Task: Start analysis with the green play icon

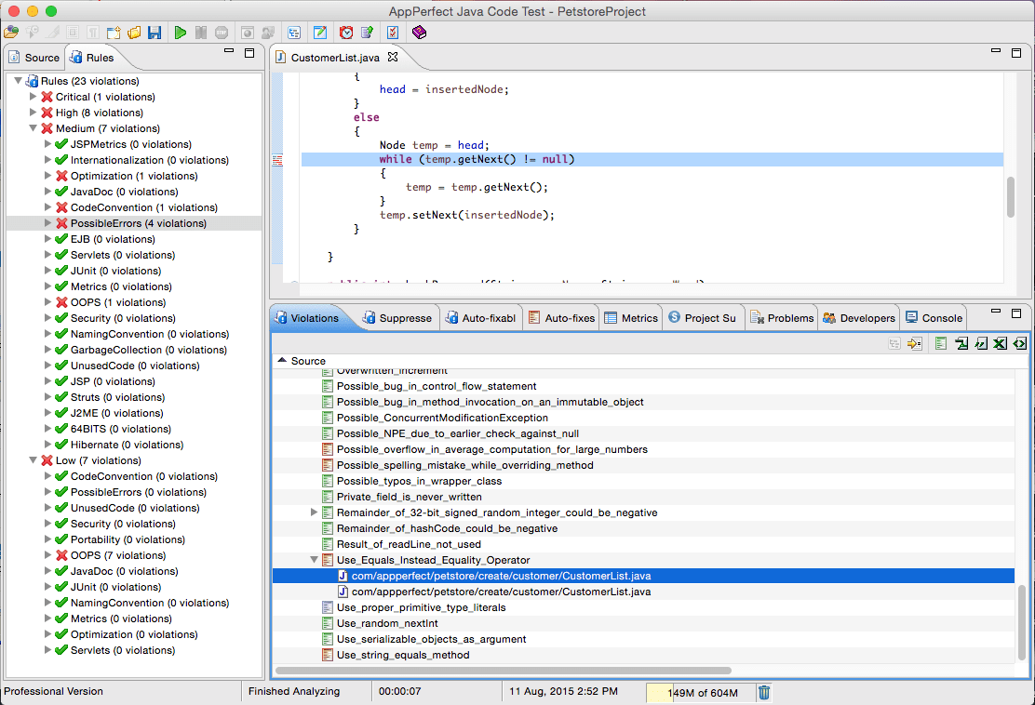Action: tap(181, 33)
